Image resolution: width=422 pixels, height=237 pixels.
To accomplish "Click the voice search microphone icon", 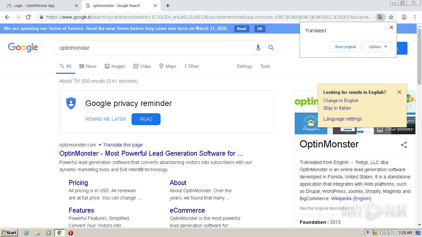I will pos(258,48).
